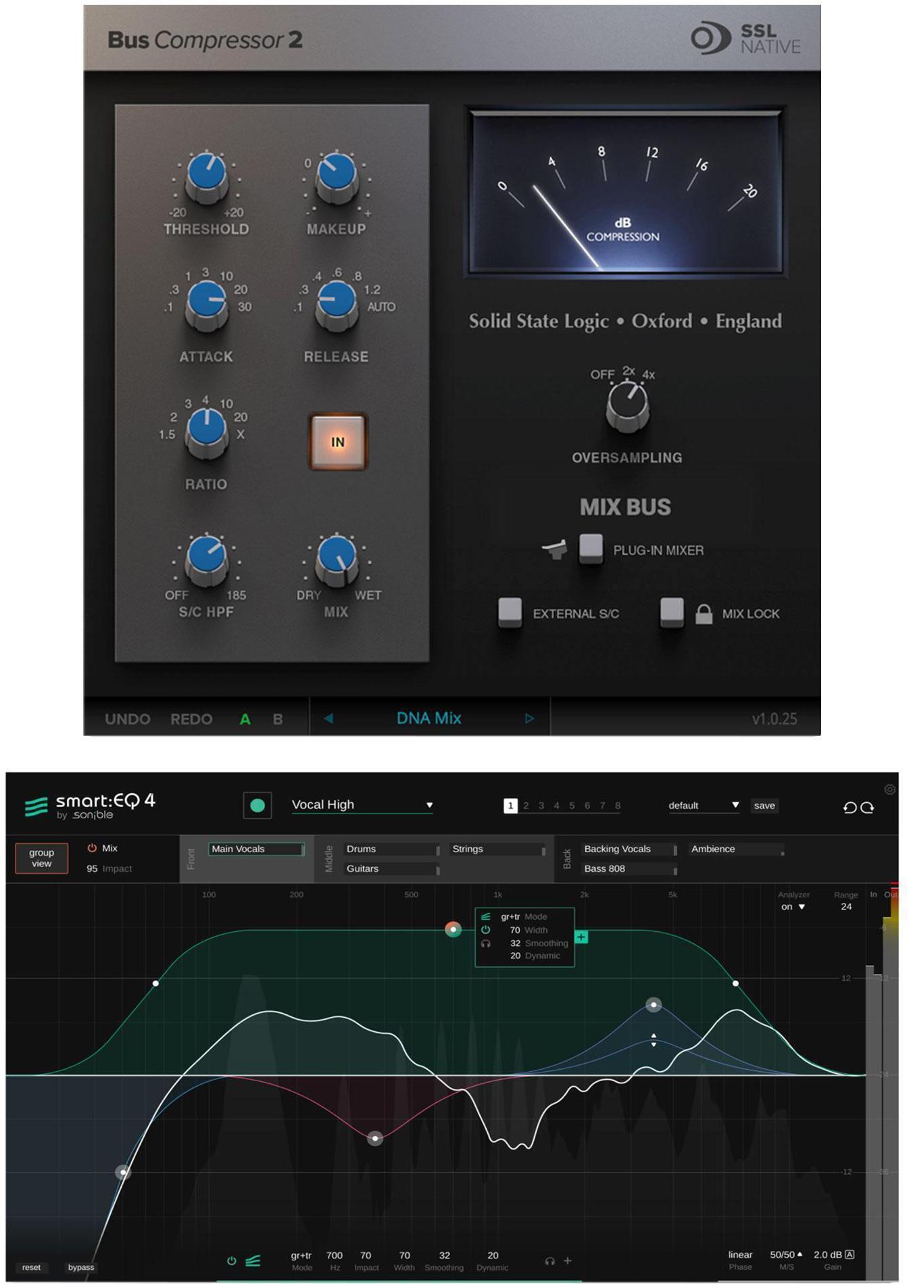Enable the External S/C switch
This screenshot has width=907, height=1284.
tap(510, 612)
